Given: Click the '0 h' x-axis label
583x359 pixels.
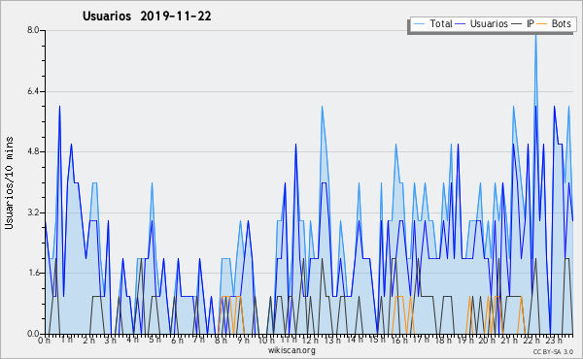Looking at the screenshot, I should (45, 340).
